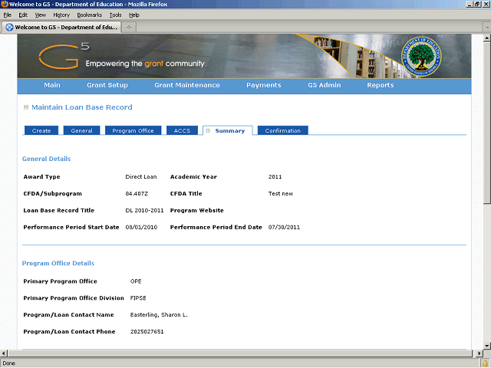This screenshot has width=491, height=368.
Task: Restore down the Firefox window
Action: [477, 5]
